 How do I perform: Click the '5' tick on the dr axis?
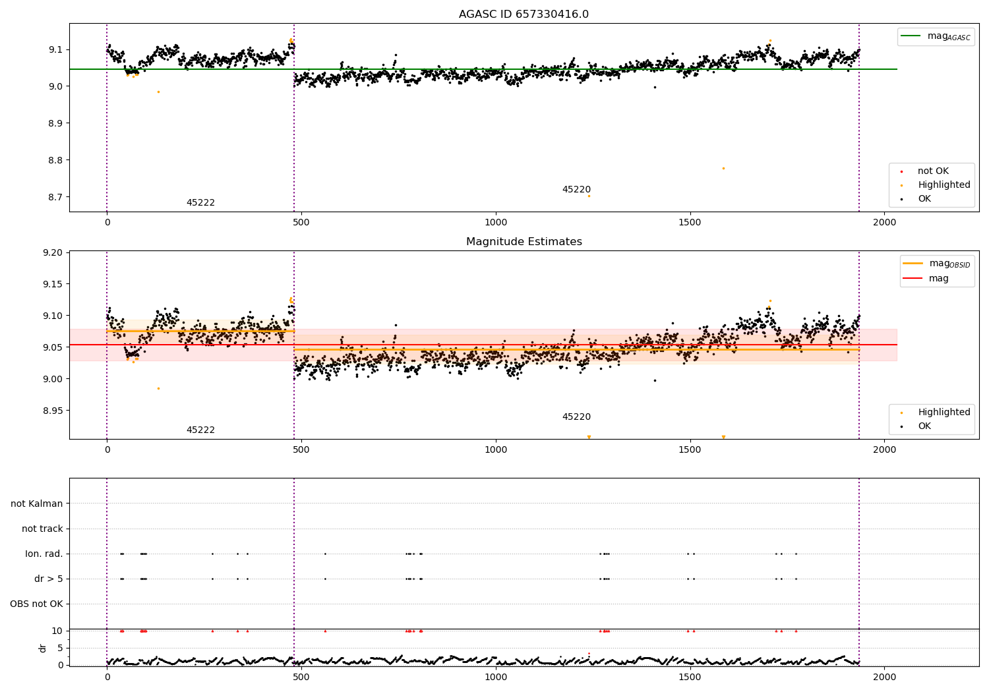click(60, 649)
